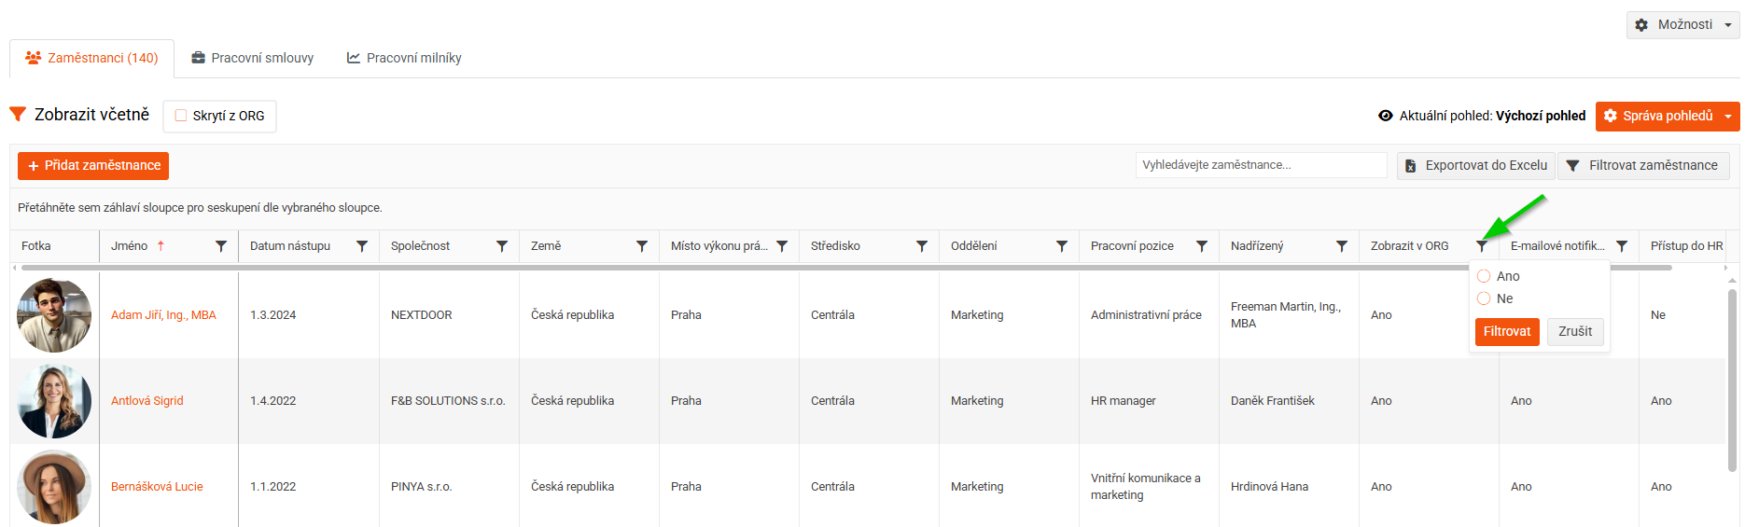Open filter dropdown for E-mailové notifikace column
1745x527 pixels.
click(x=1622, y=246)
